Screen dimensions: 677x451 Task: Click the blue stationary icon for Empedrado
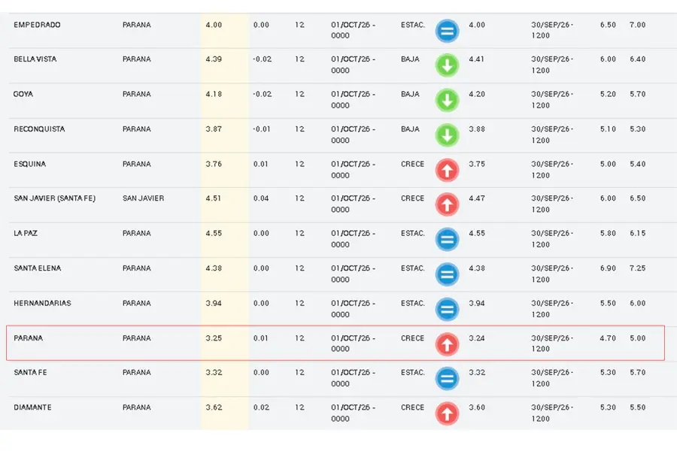click(x=447, y=31)
